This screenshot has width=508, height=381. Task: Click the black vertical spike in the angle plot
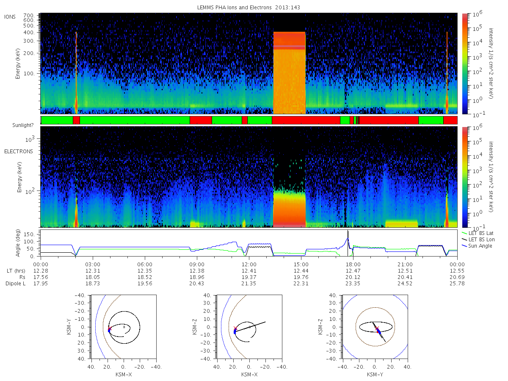348,243
